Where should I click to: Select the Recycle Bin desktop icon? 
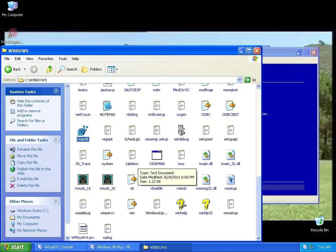[320, 224]
